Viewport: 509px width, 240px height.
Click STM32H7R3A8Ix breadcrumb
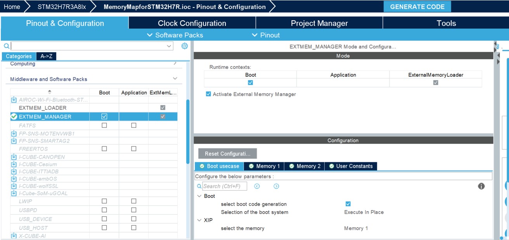tap(62, 7)
